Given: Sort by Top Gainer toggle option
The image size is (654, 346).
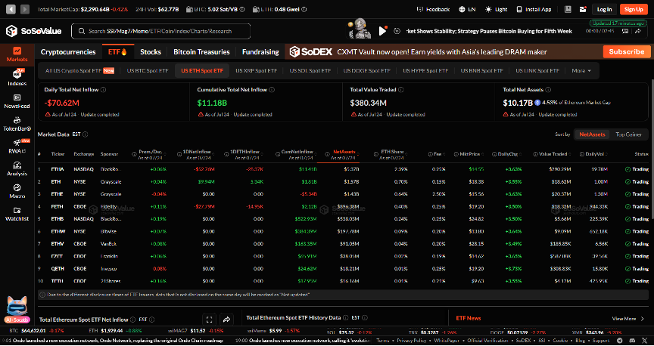Looking at the screenshot, I should pos(628,134).
